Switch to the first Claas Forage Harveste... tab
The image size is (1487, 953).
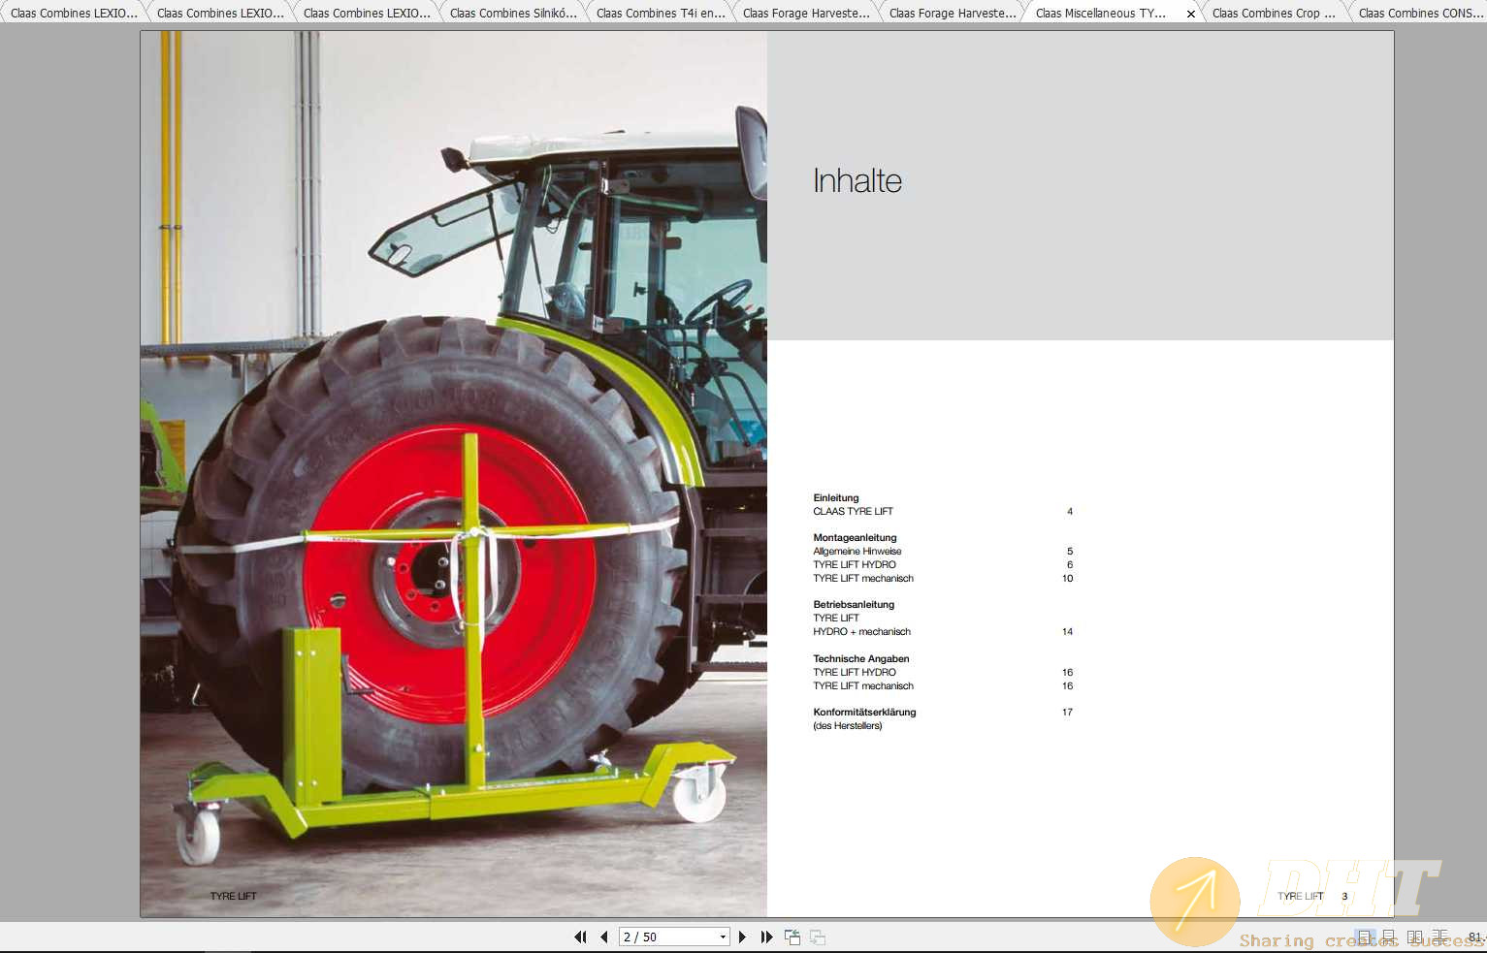[x=806, y=13]
